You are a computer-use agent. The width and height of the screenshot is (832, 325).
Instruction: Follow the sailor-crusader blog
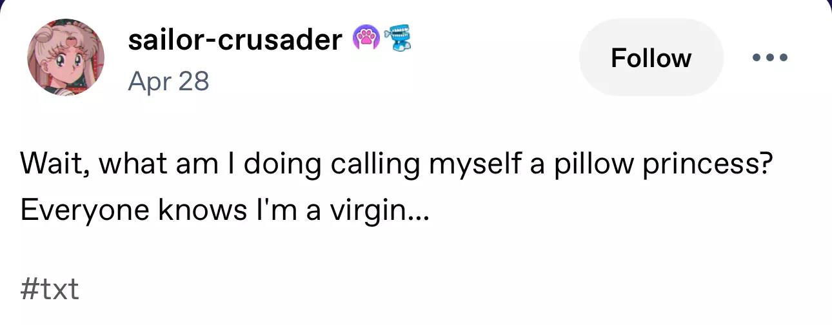point(651,58)
